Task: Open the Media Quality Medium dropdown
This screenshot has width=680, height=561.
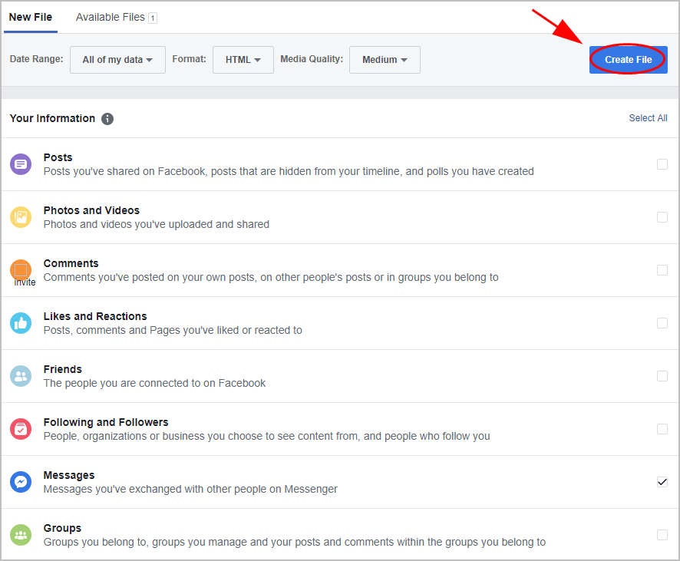Action: click(x=385, y=60)
